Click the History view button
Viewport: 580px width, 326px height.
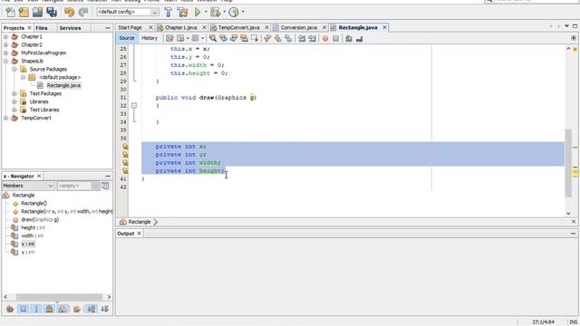[150, 38]
